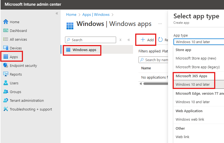Select the Devices monitor icon
The width and height of the screenshot is (224, 143).
6,48
